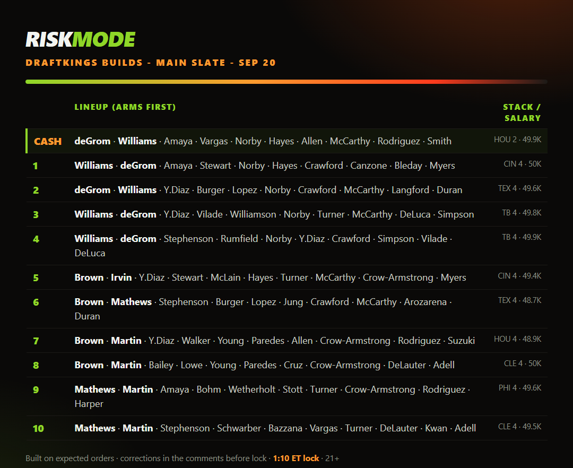Select the DraftKings Builds Main Slate subtitle
573x468 pixels.
pyautogui.click(x=151, y=63)
